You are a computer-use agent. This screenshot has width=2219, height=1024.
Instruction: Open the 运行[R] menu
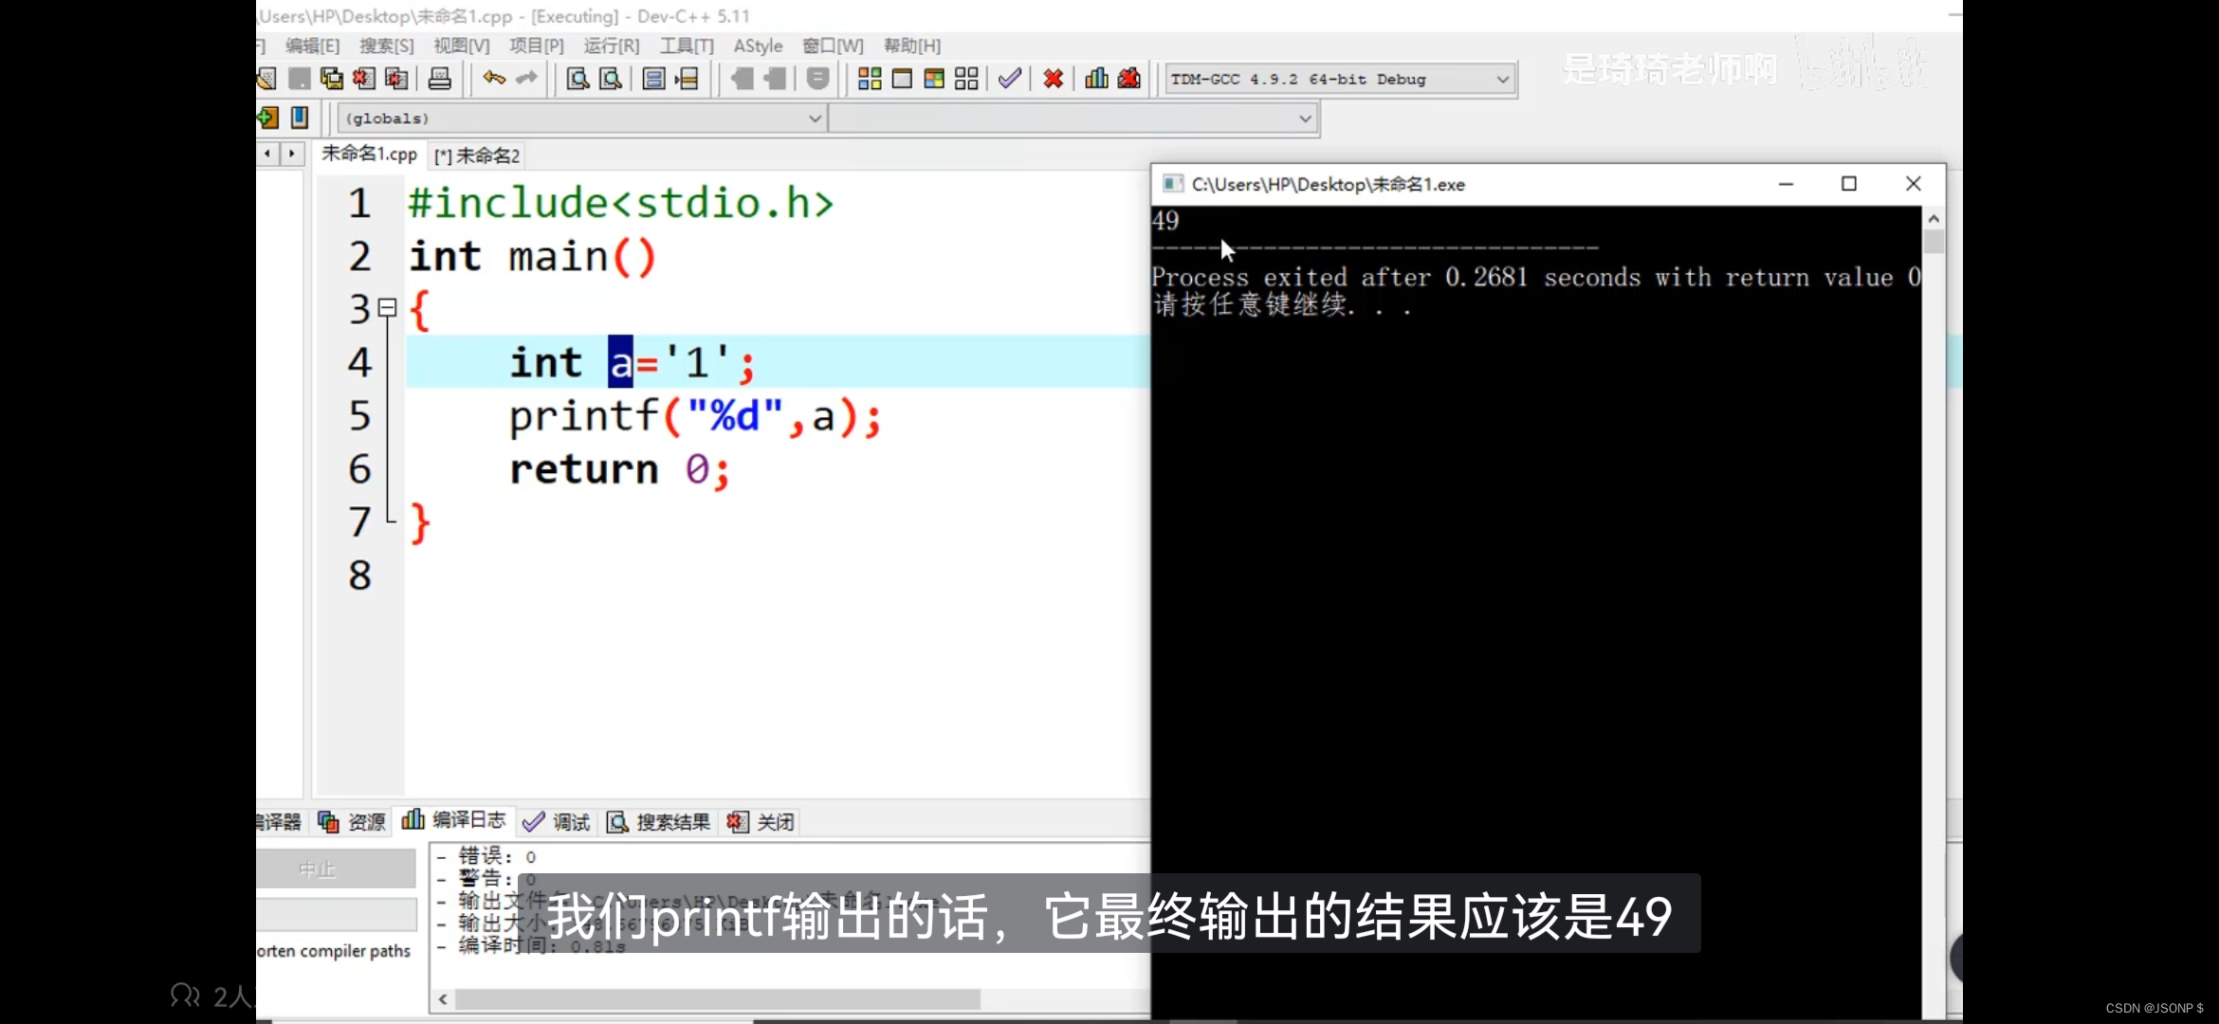click(x=611, y=46)
